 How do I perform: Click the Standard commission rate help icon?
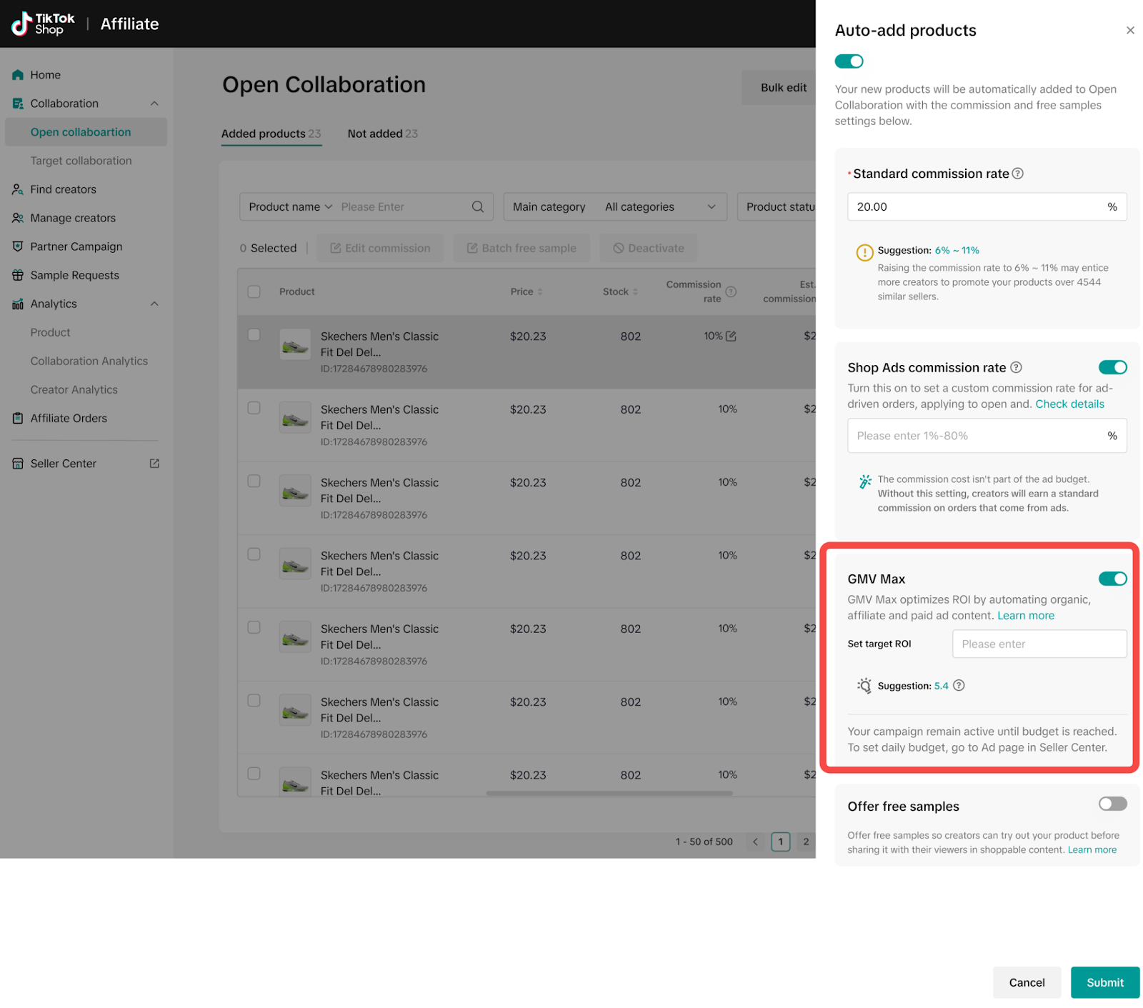tap(1018, 174)
